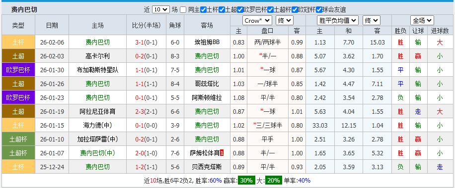The width and height of the screenshot is (455, 188).
Task: Open the 终 dropdown next to 胜平负均值
Action: pos(371,21)
